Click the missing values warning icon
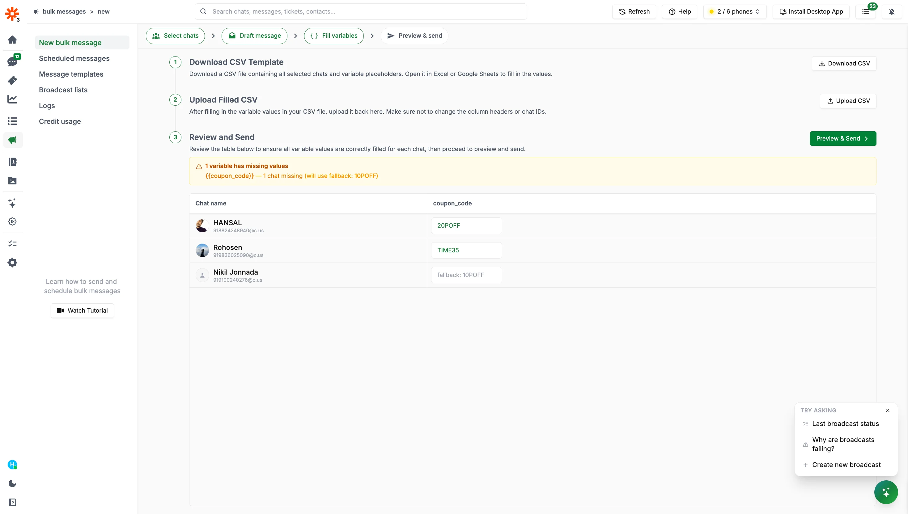The height and width of the screenshot is (514, 908). [199, 166]
